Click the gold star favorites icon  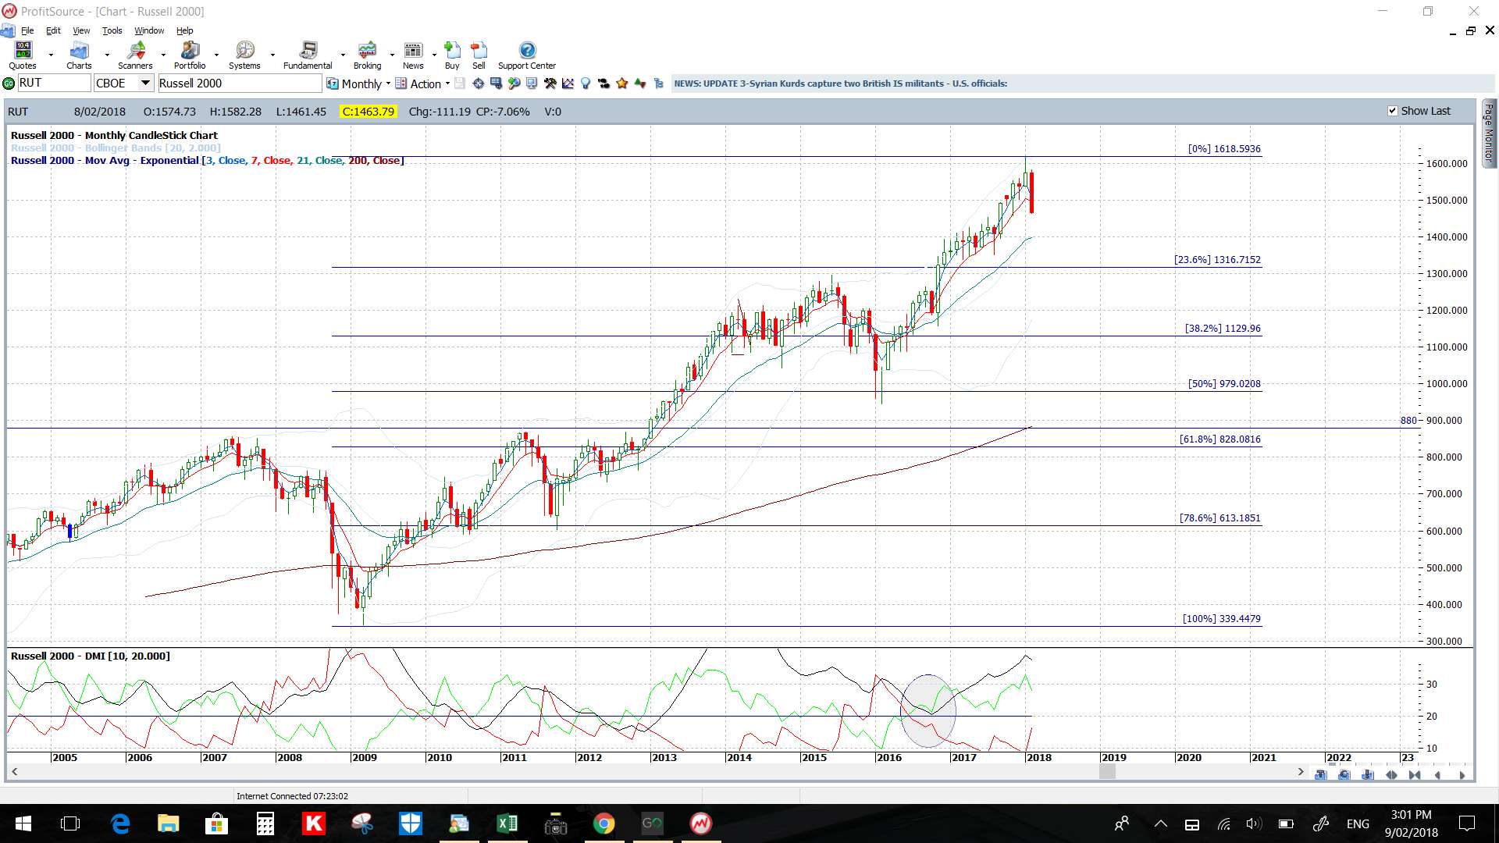coord(622,84)
